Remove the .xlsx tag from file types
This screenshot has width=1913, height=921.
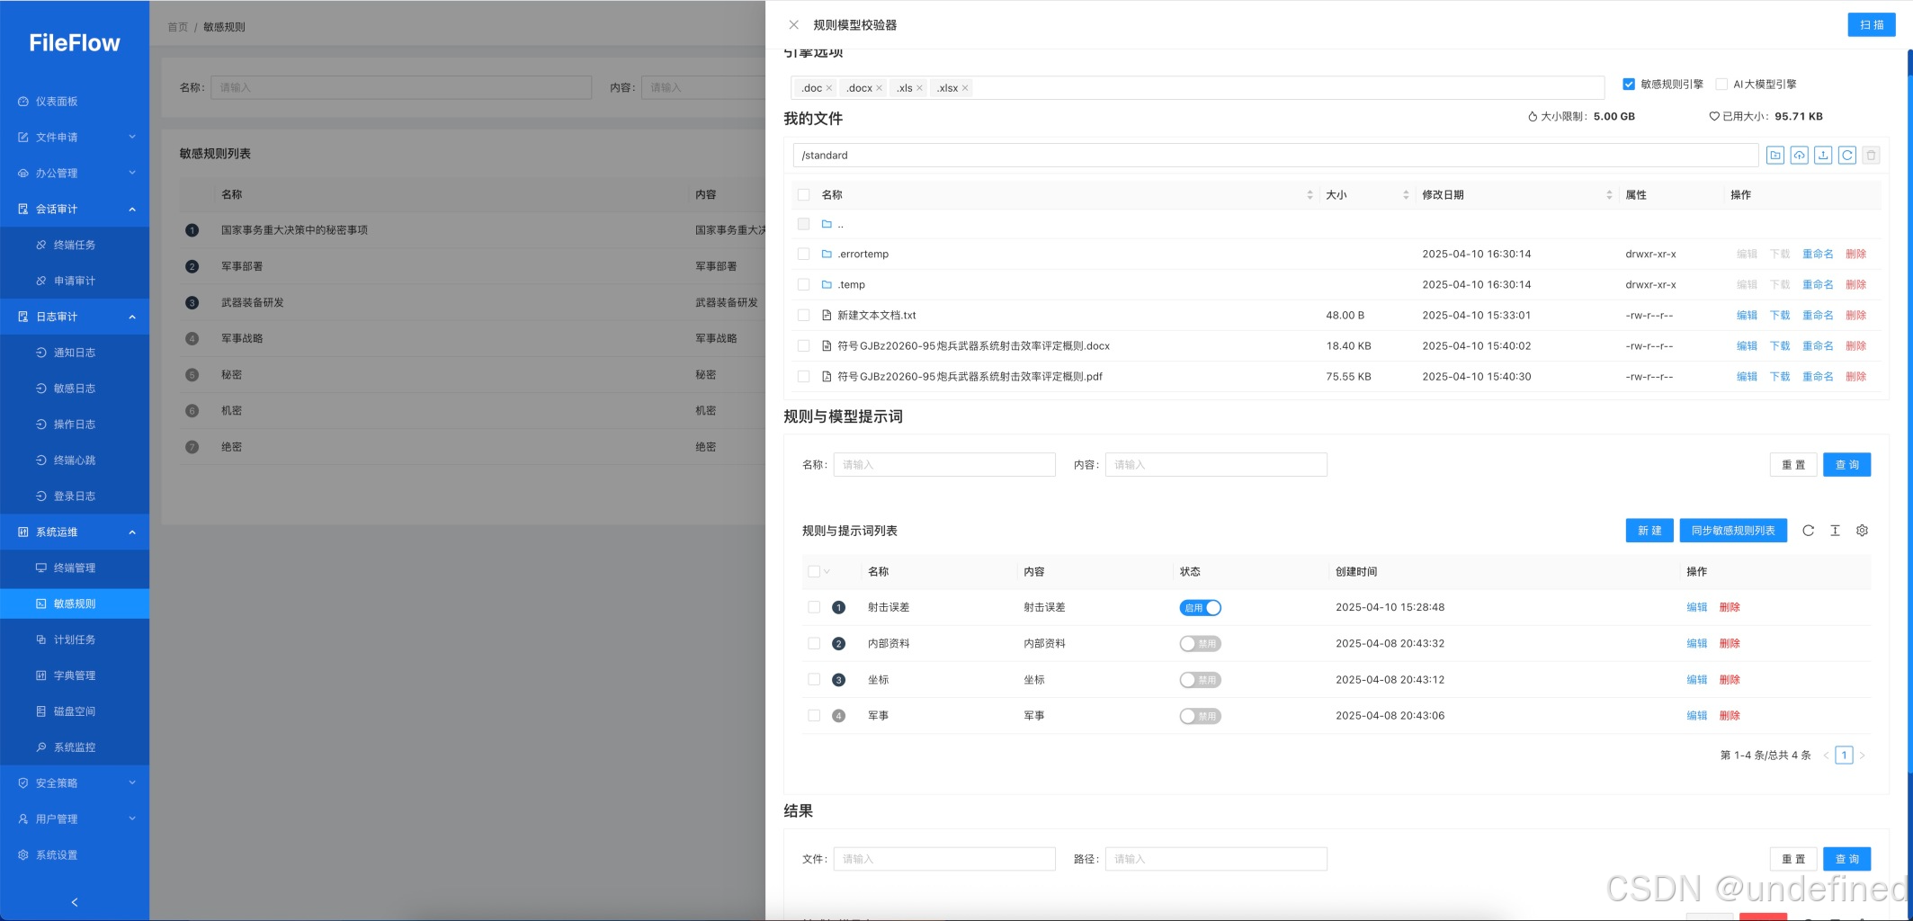[x=965, y=88]
